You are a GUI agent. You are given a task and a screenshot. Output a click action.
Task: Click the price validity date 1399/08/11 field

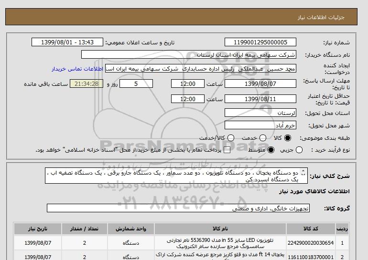tap(260, 99)
